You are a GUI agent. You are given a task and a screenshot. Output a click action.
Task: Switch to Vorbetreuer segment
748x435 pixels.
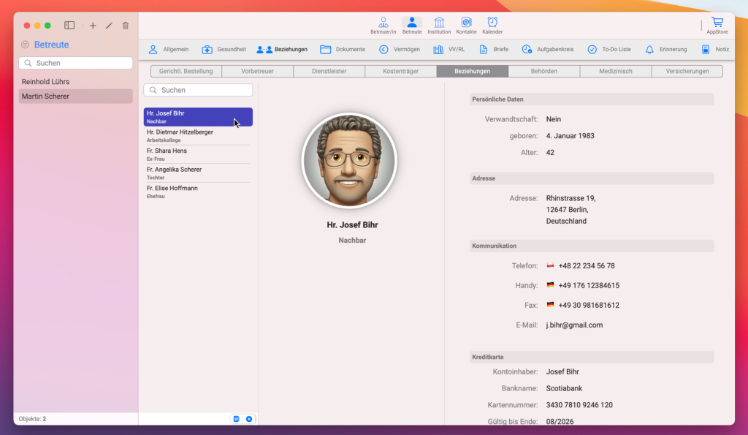(x=258, y=71)
